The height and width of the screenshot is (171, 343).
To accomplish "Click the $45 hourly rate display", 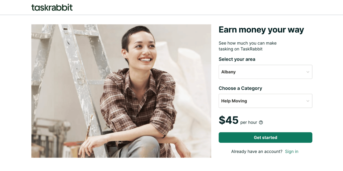I will 228,121.
